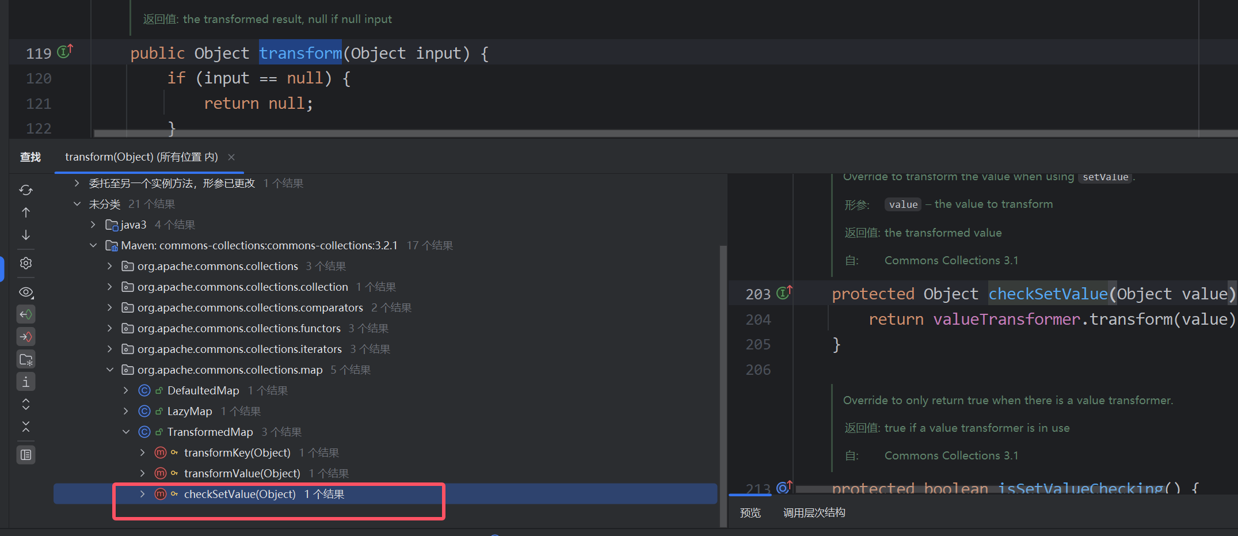Click the info icon in Find sidebar

tap(26, 382)
